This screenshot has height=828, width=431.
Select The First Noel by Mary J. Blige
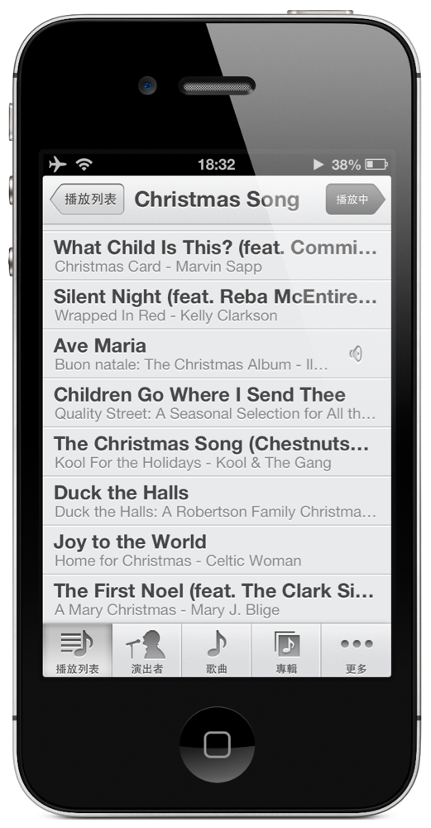[x=217, y=599]
